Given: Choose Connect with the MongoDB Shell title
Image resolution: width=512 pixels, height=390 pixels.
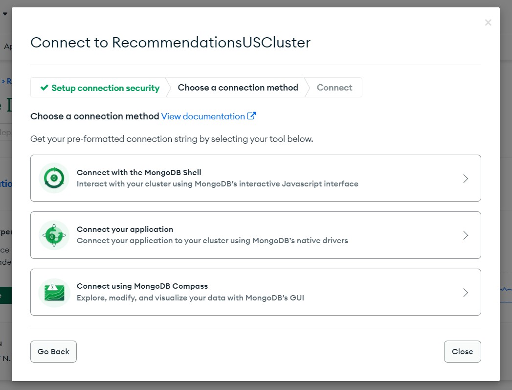Looking at the screenshot, I should click(x=139, y=172).
